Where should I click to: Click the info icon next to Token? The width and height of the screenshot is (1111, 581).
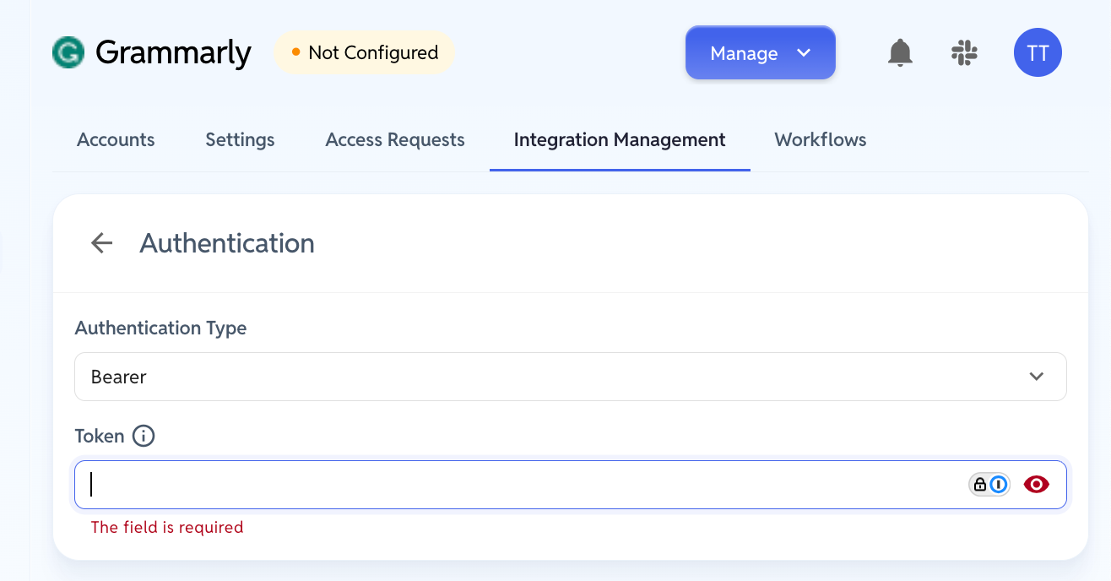[x=144, y=436]
